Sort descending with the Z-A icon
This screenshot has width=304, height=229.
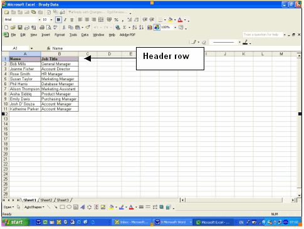(x=141, y=28)
